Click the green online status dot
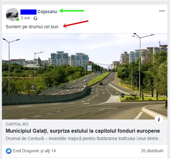Viewport: 170px width, 159px height. pyautogui.click(x=17, y=20)
